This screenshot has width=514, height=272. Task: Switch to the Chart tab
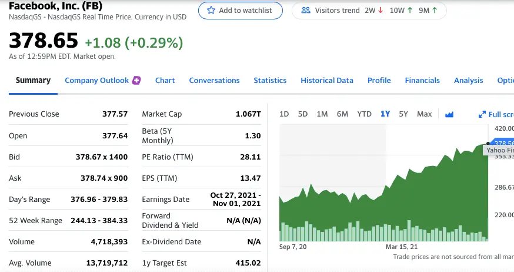coord(165,81)
